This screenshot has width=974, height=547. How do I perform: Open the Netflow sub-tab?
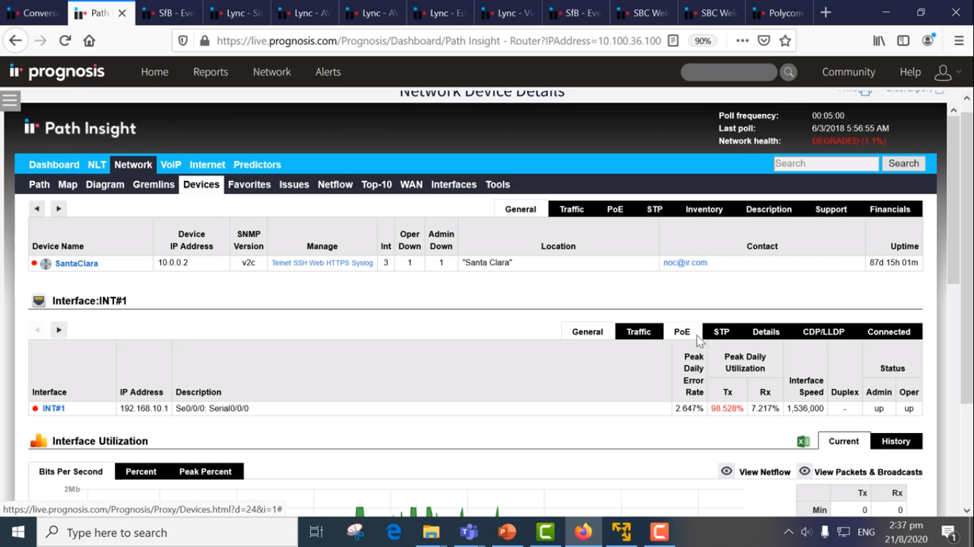coord(335,184)
